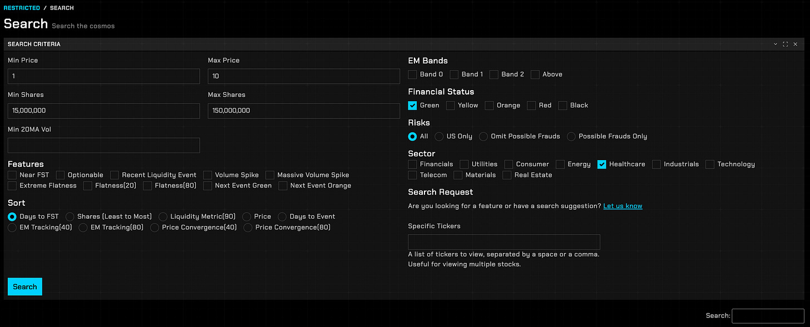Click the cyan Search button

25,287
